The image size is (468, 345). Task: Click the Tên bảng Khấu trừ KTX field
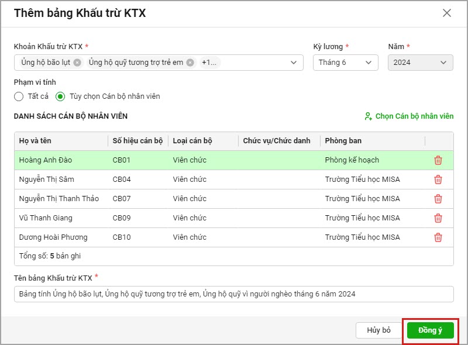(233, 294)
